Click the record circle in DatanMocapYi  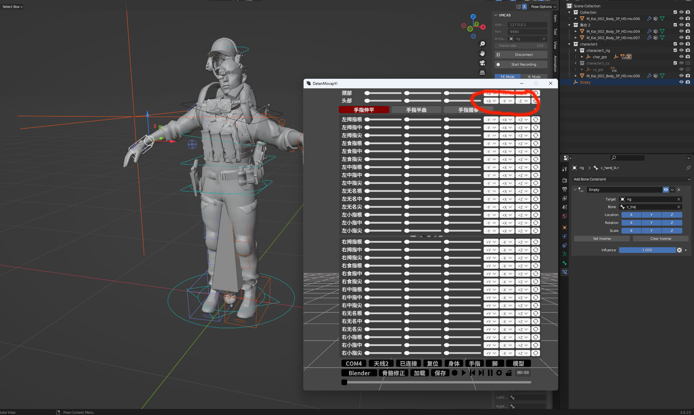[455, 373]
